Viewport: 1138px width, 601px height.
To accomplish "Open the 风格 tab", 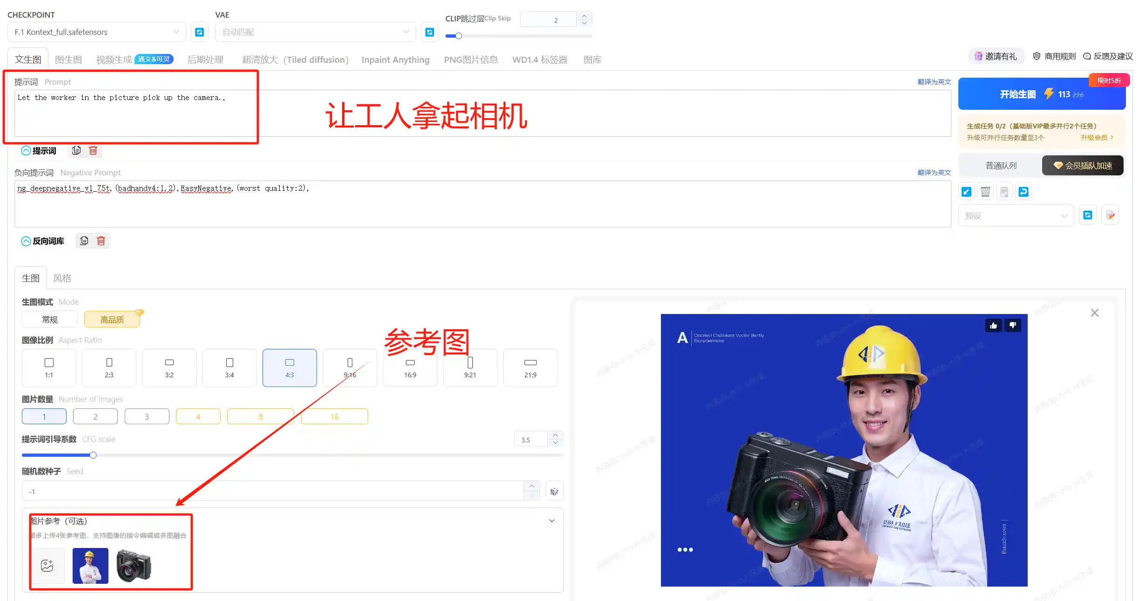I will pos(62,278).
